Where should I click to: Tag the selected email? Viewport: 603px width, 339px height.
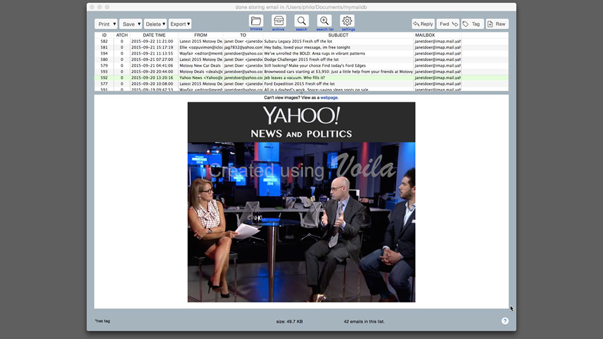(x=473, y=24)
